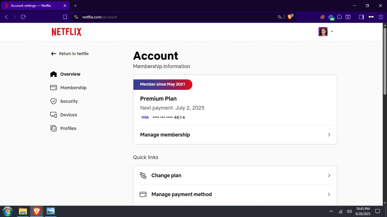Reload the page with the browser refresh icon
This screenshot has height=217, width=387.
click(x=23, y=17)
